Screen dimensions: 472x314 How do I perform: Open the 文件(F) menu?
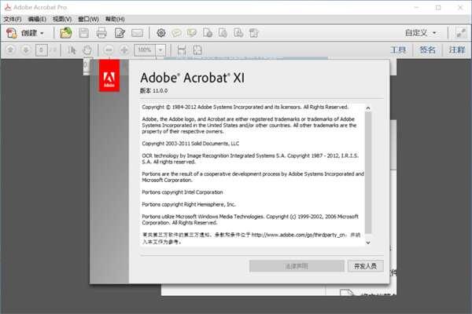(x=13, y=18)
